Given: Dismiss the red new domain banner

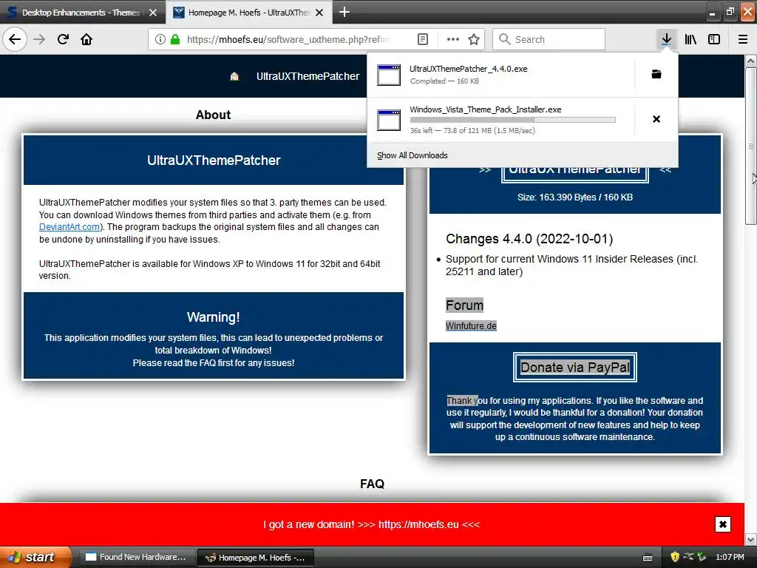Looking at the screenshot, I should [723, 524].
